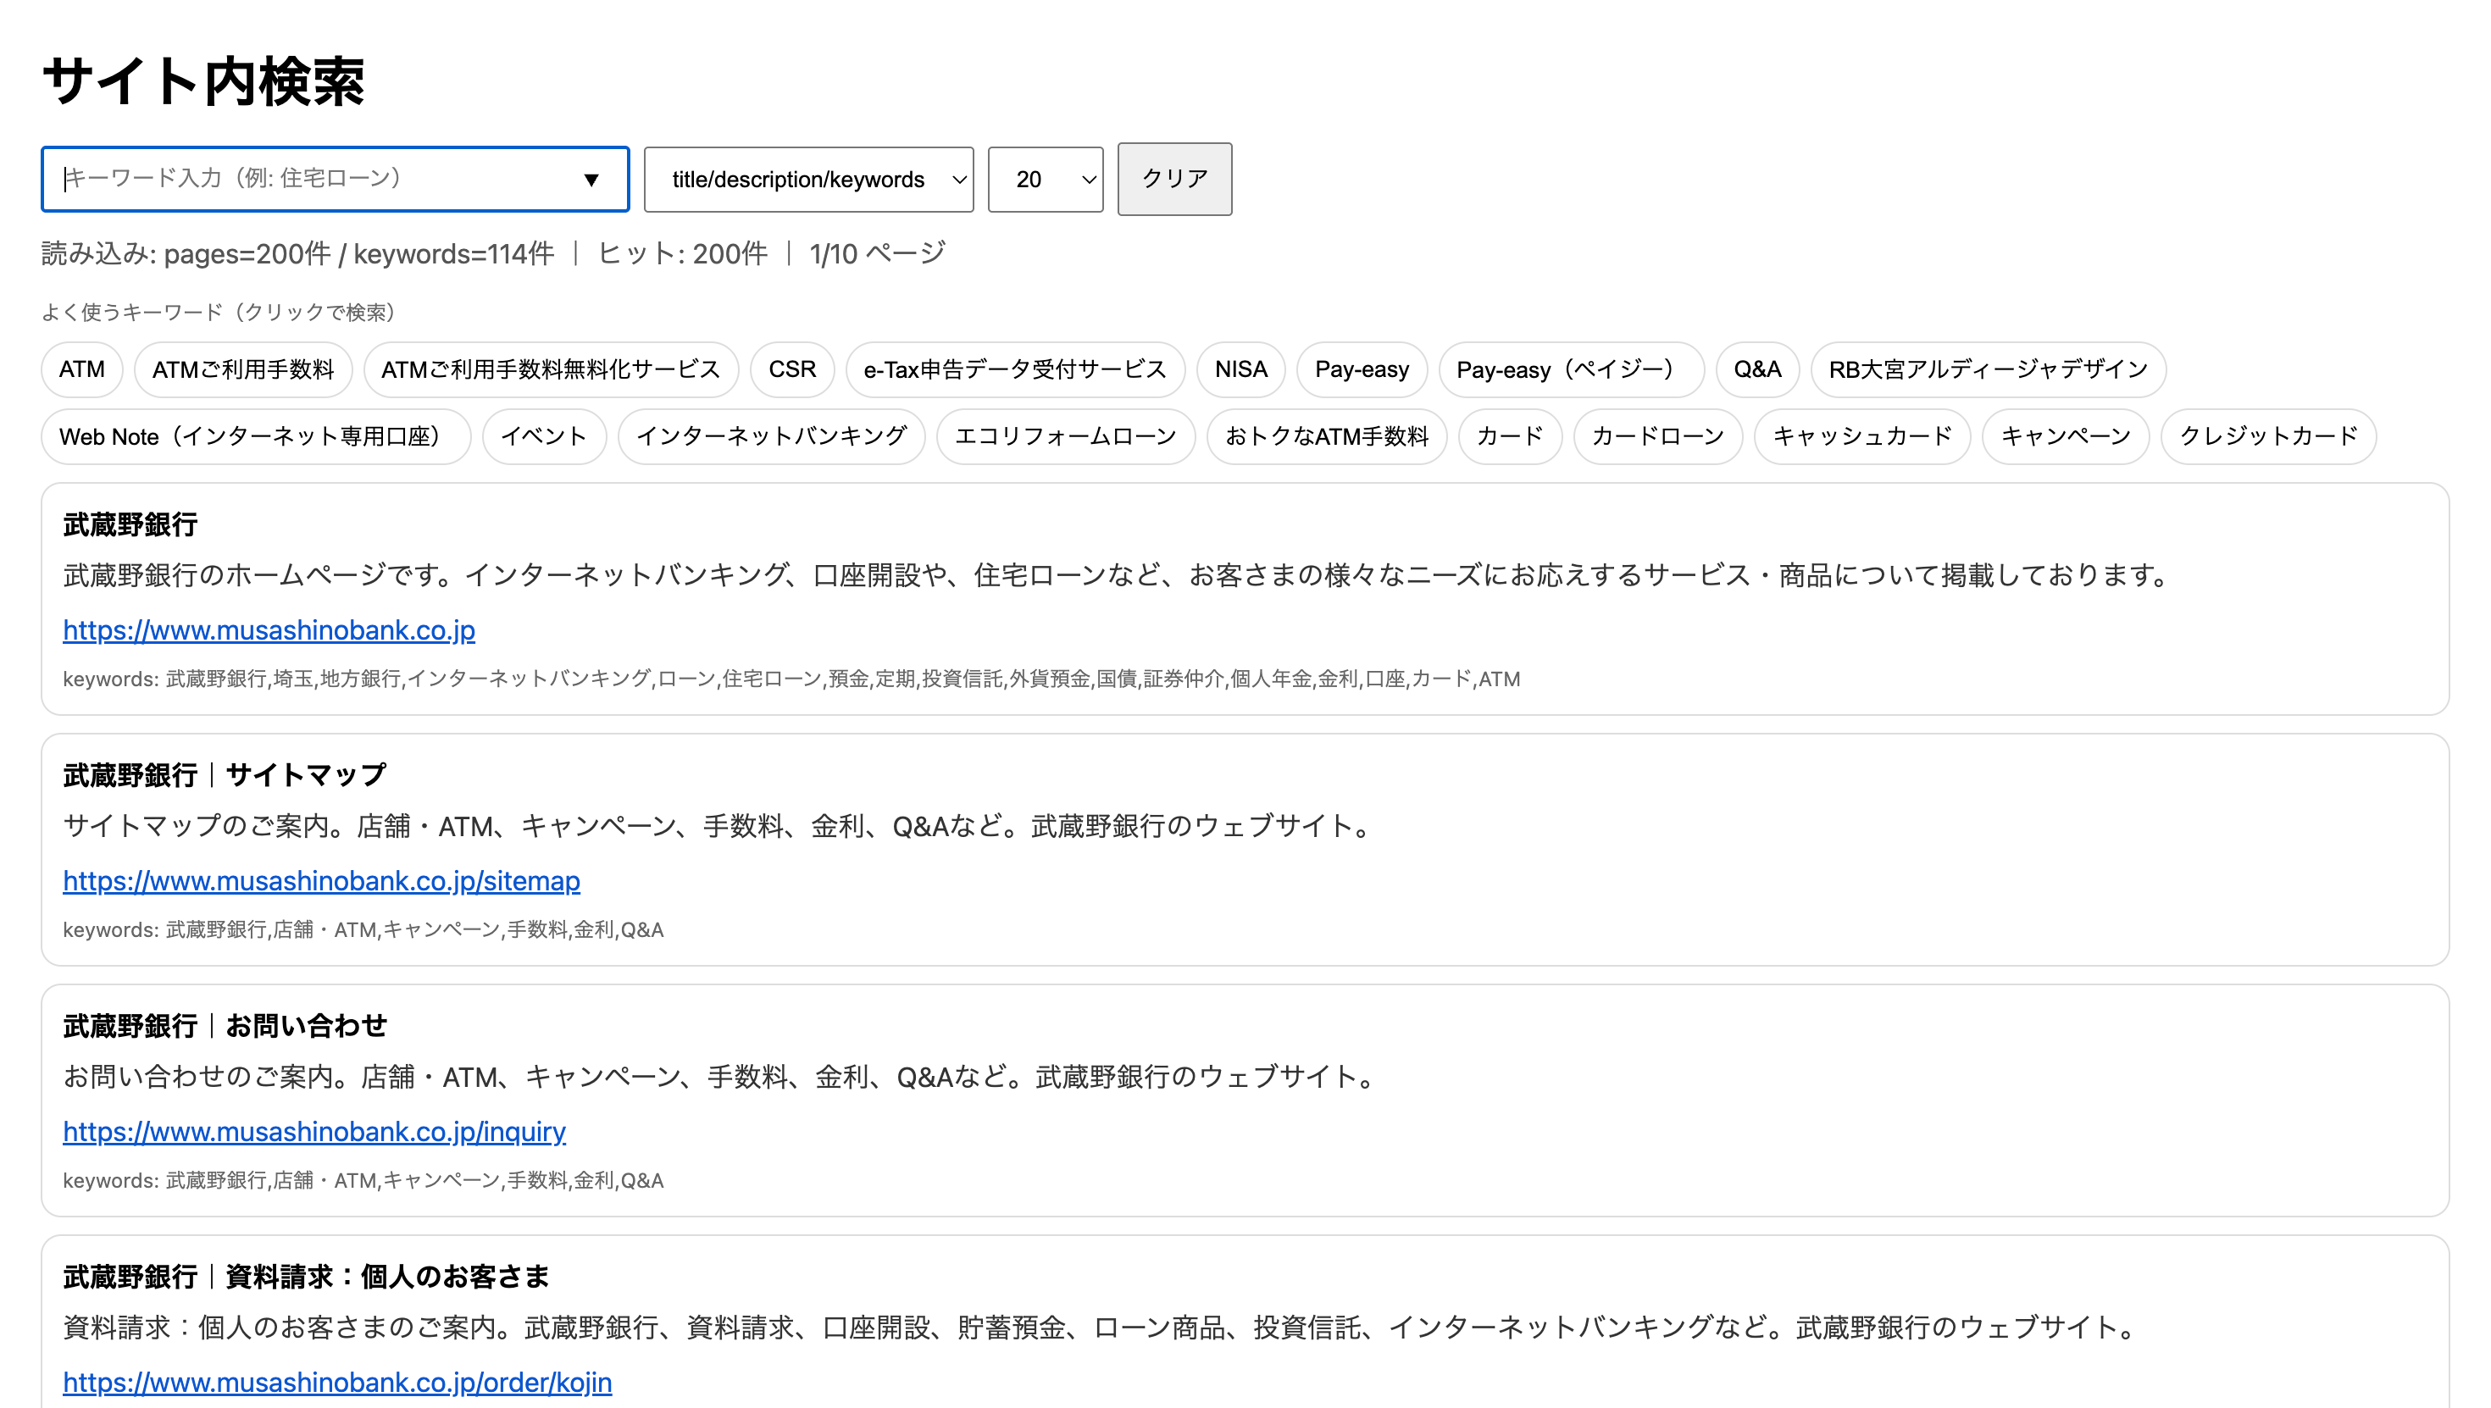
Task: Search with the カードローン keyword chip
Action: click(1656, 436)
